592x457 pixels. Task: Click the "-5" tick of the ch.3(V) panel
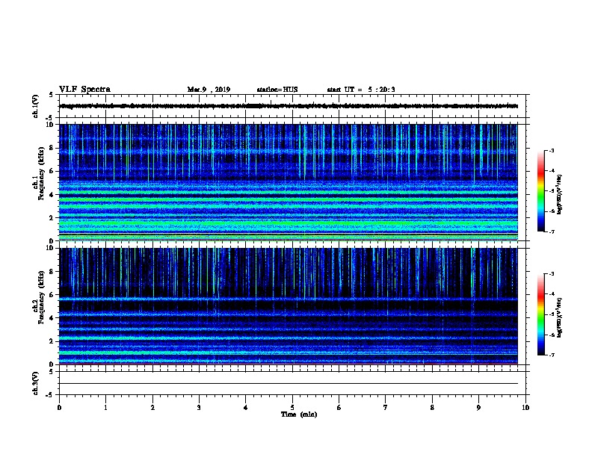pyautogui.click(x=50, y=395)
